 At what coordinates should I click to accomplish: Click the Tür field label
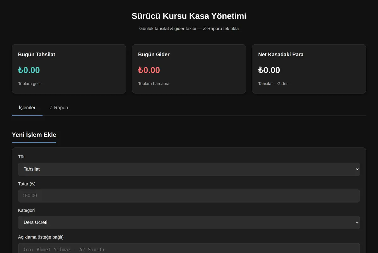tap(21, 157)
